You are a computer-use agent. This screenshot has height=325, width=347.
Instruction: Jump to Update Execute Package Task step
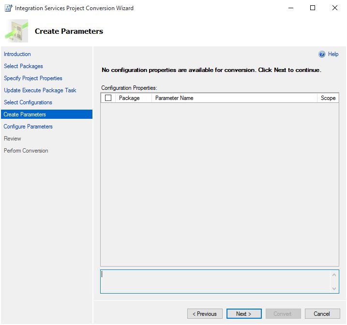point(40,90)
